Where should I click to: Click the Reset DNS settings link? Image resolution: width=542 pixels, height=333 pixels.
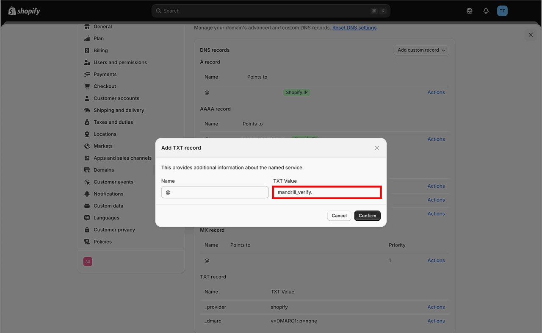pos(354,28)
